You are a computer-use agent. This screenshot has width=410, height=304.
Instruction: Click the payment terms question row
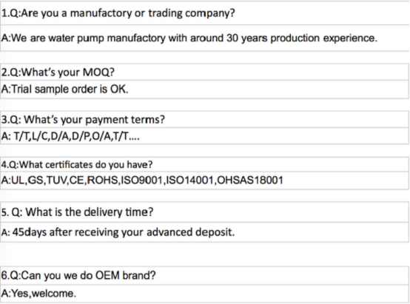pyautogui.click(x=204, y=120)
